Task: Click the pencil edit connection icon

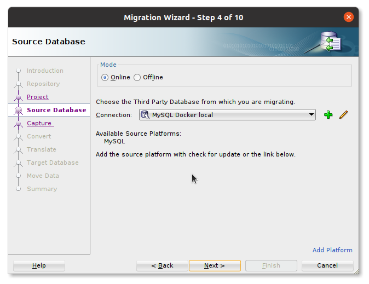Action: (x=344, y=115)
